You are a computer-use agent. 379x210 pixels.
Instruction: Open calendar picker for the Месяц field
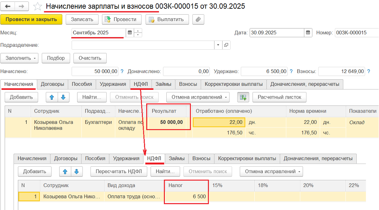[x=130, y=33]
